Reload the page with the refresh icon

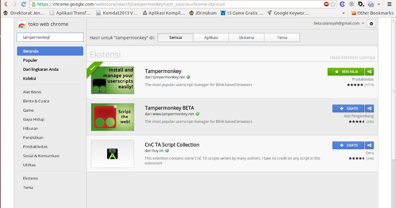[23, 4]
